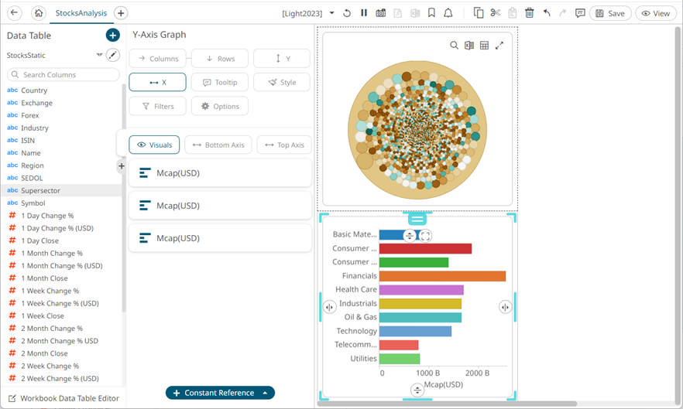
Task: Maximize the circle pack visualization
Action: pos(499,46)
